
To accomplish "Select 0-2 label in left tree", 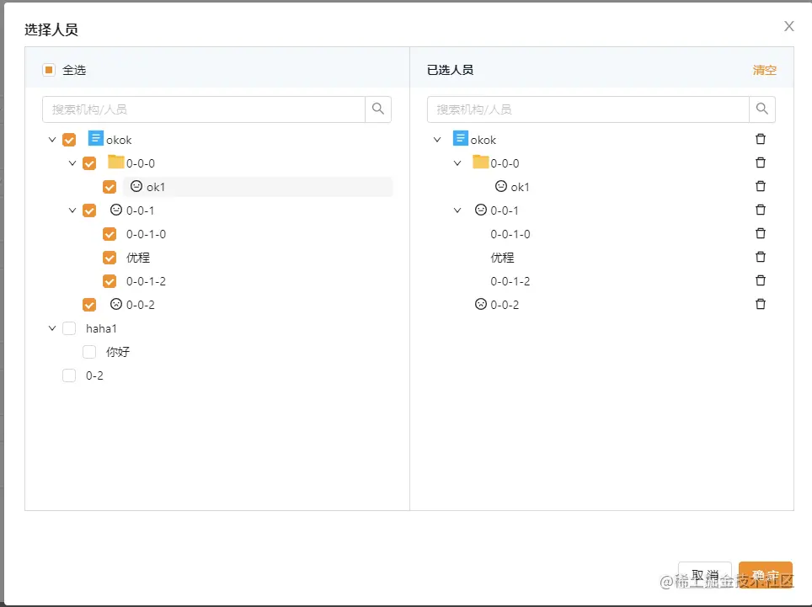I will (95, 375).
